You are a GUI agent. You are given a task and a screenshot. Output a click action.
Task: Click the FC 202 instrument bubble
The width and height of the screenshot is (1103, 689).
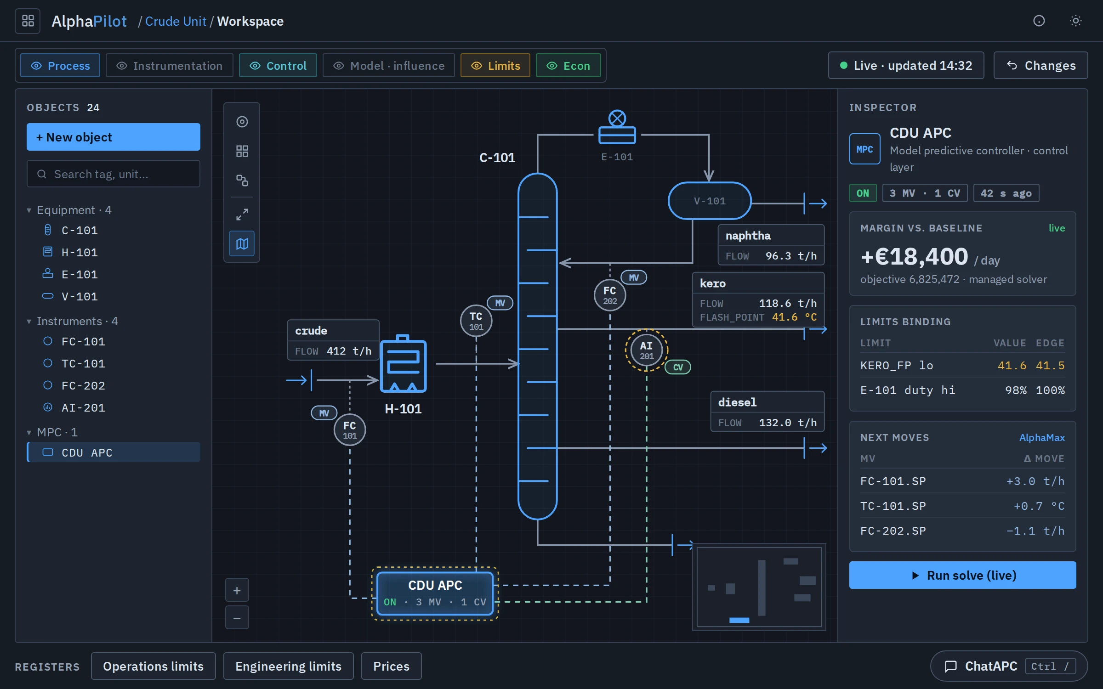[610, 295]
